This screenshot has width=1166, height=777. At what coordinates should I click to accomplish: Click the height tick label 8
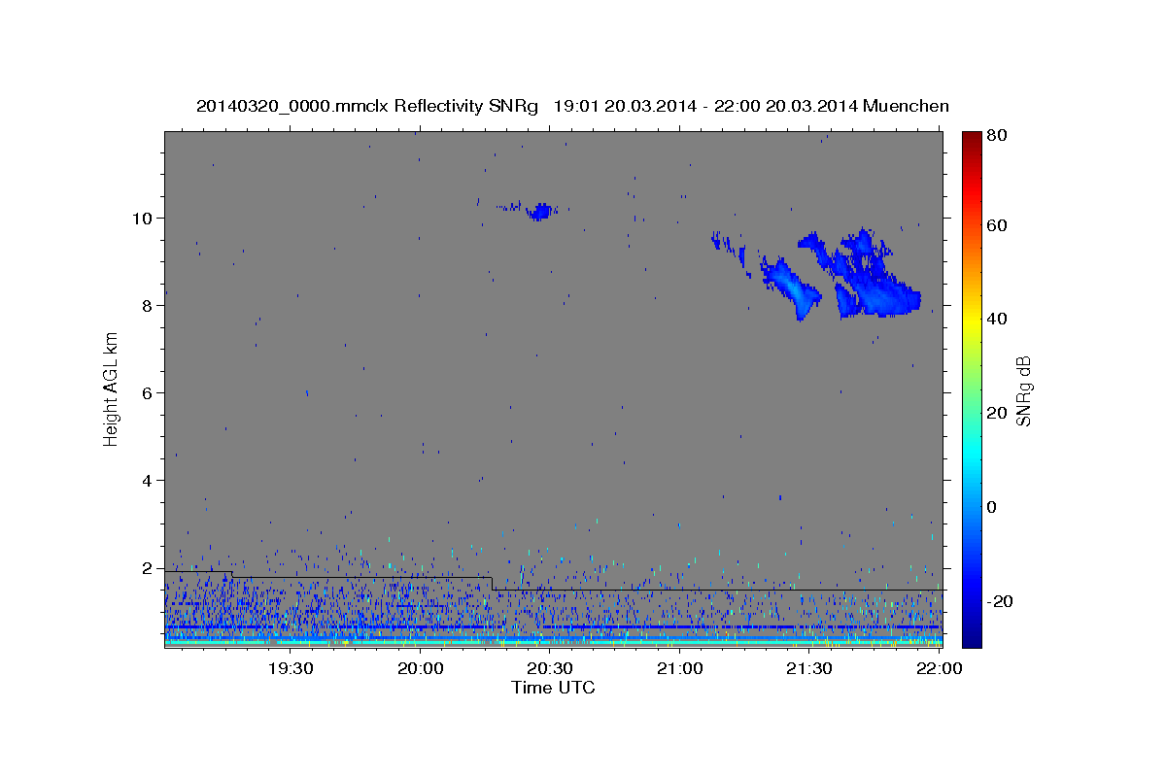(x=149, y=305)
